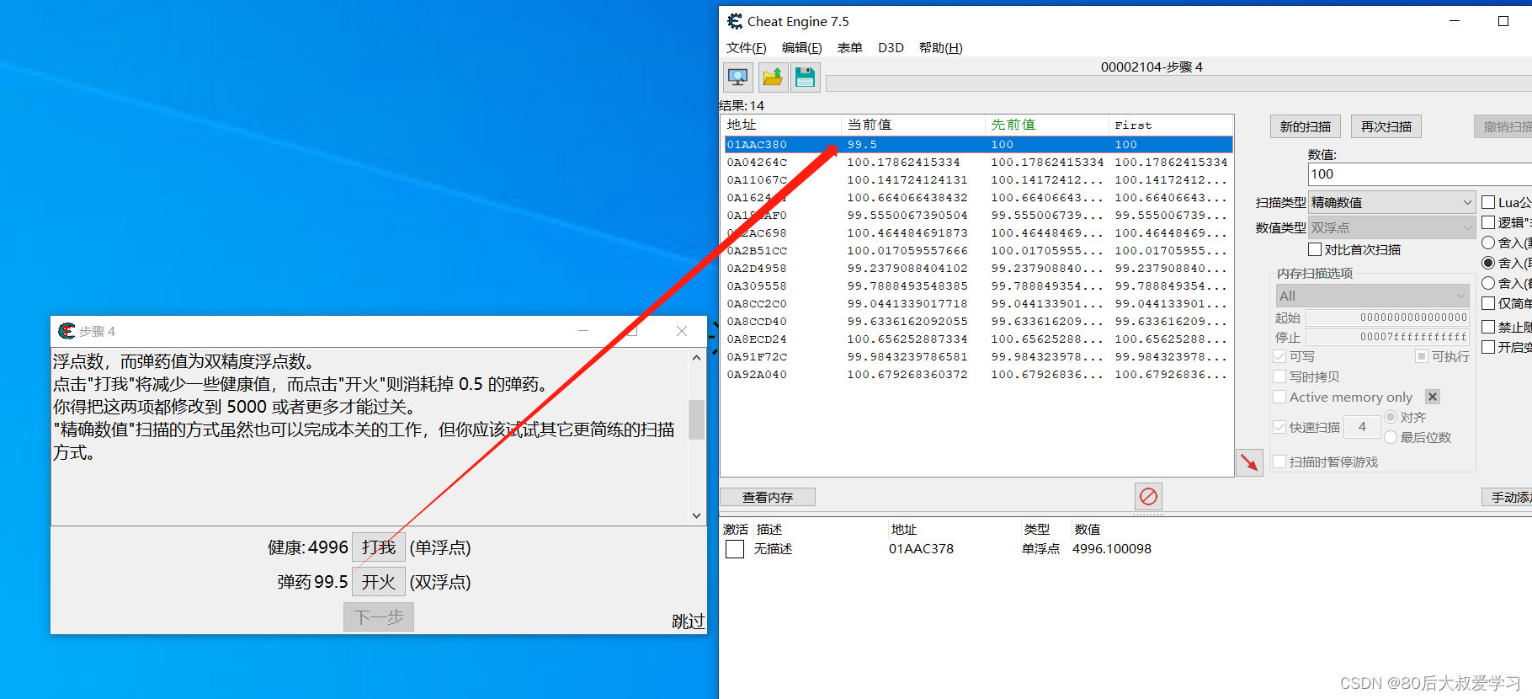Click the 4996.100098 value in the address list
Image resolution: width=1532 pixels, height=699 pixels.
(x=1111, y=549)
